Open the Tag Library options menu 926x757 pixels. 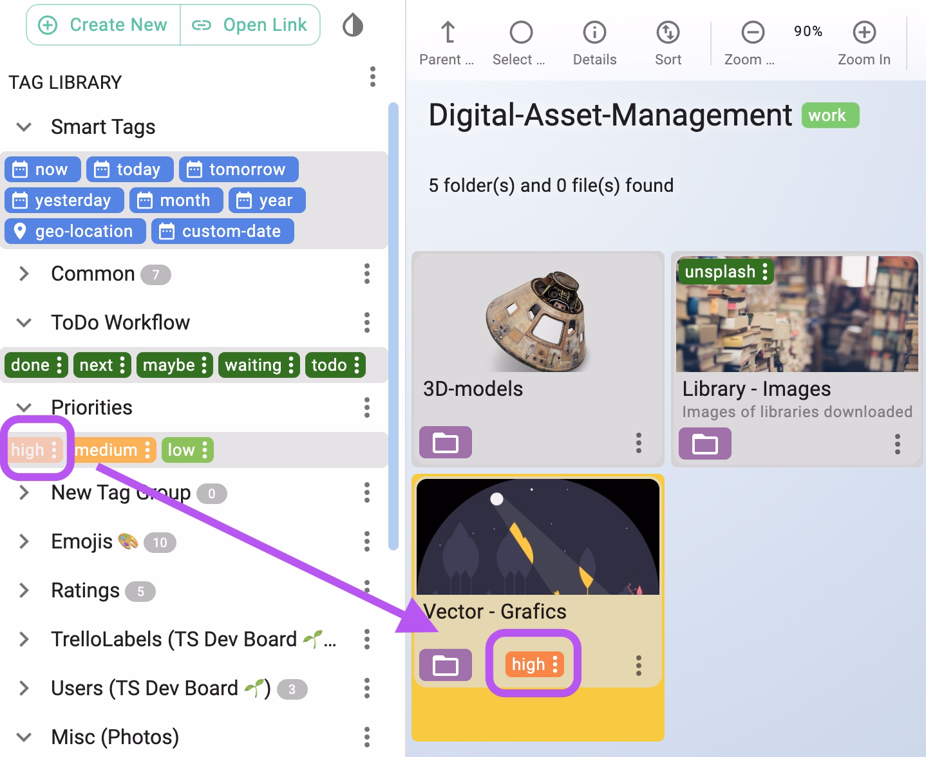372,77
